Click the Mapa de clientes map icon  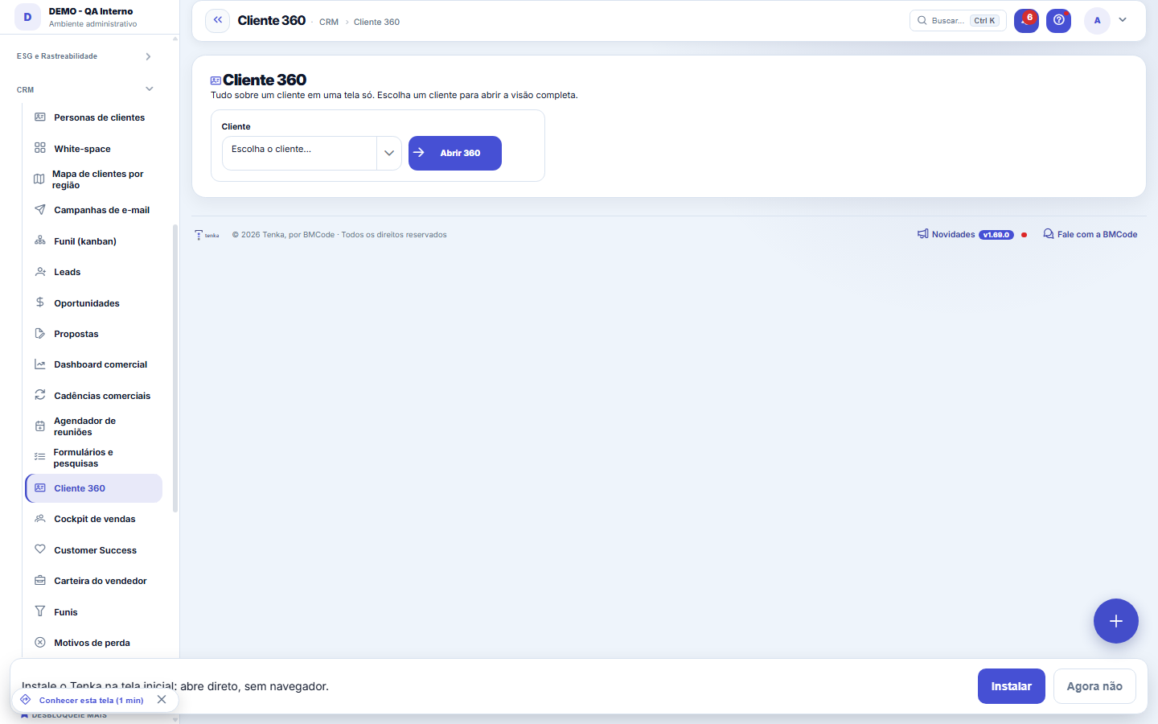(x=39, y=179)
